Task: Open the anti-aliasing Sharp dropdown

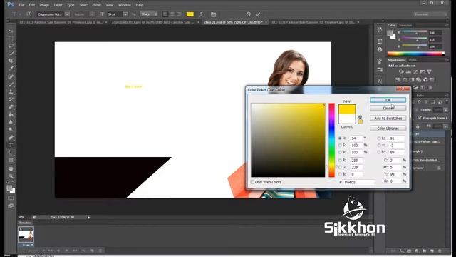Action: [x=149, y=14]
